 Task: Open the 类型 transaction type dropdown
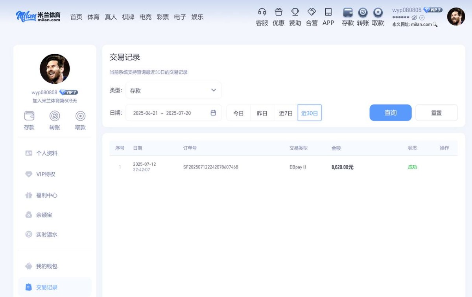[173, 90]
